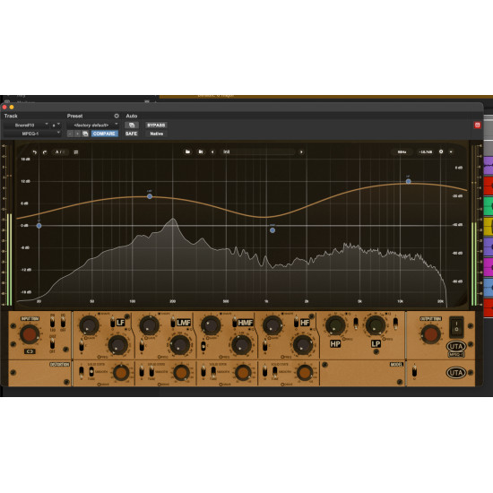Select the LF band node on graph
Screen dimensions: 493x493
pyautogui.click(x=39, y=226)
